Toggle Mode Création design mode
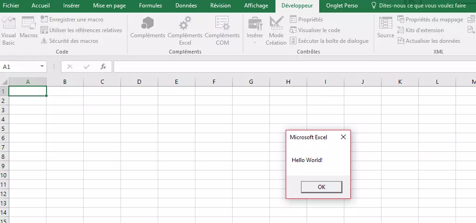 click(x=276, y=31)
